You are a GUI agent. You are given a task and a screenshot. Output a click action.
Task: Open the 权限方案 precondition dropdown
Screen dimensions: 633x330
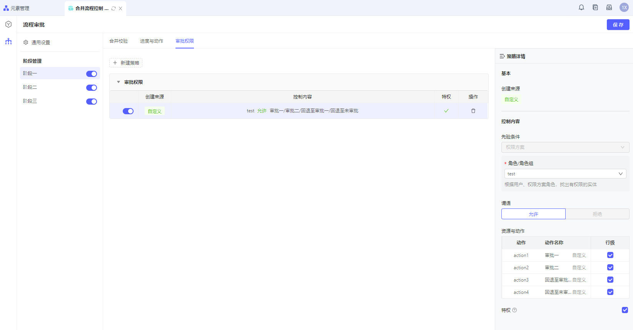565,147
